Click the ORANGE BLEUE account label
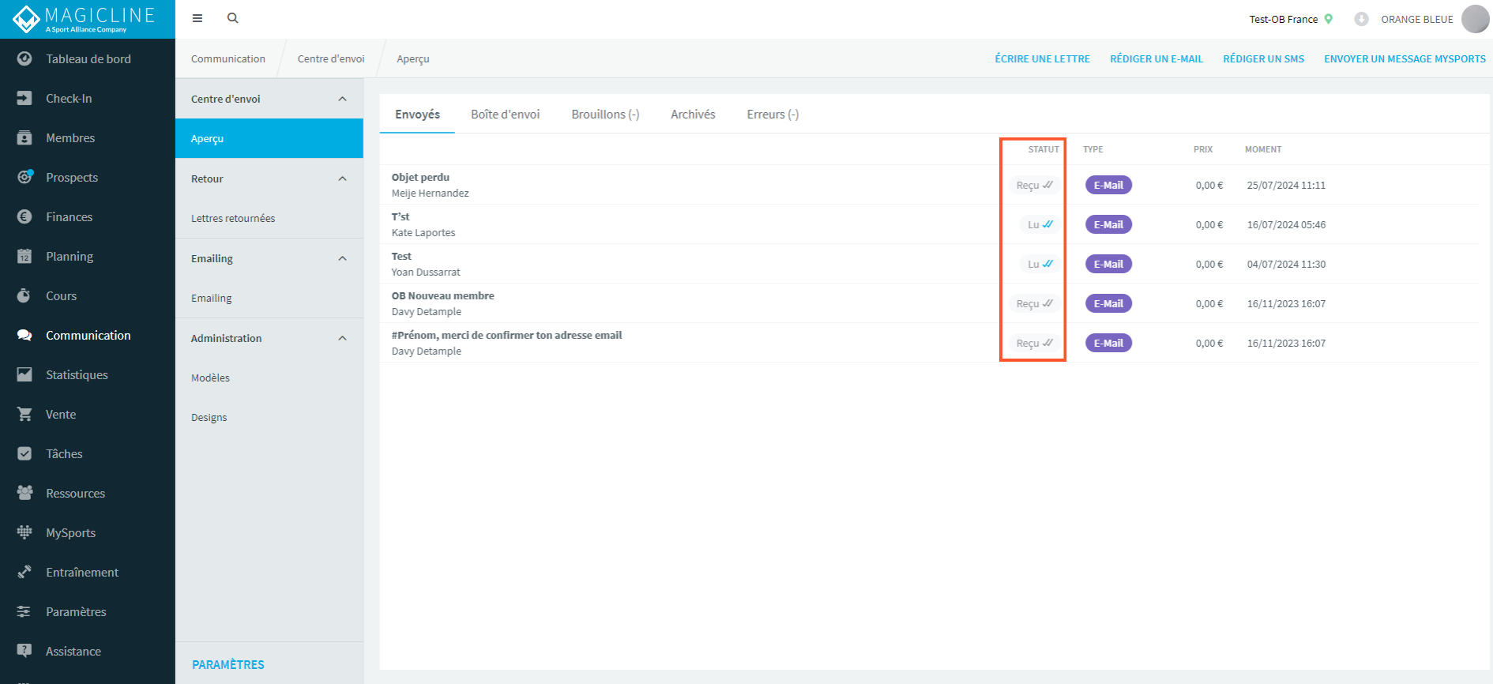 pyautogui.click(x=1416, y=19)
